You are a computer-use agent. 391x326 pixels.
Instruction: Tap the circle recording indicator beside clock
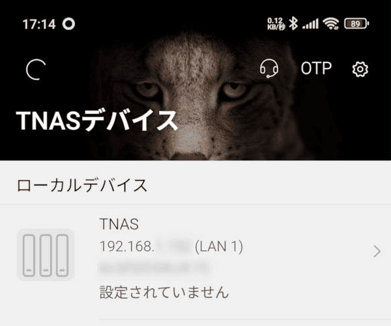(x=68, y=24)
